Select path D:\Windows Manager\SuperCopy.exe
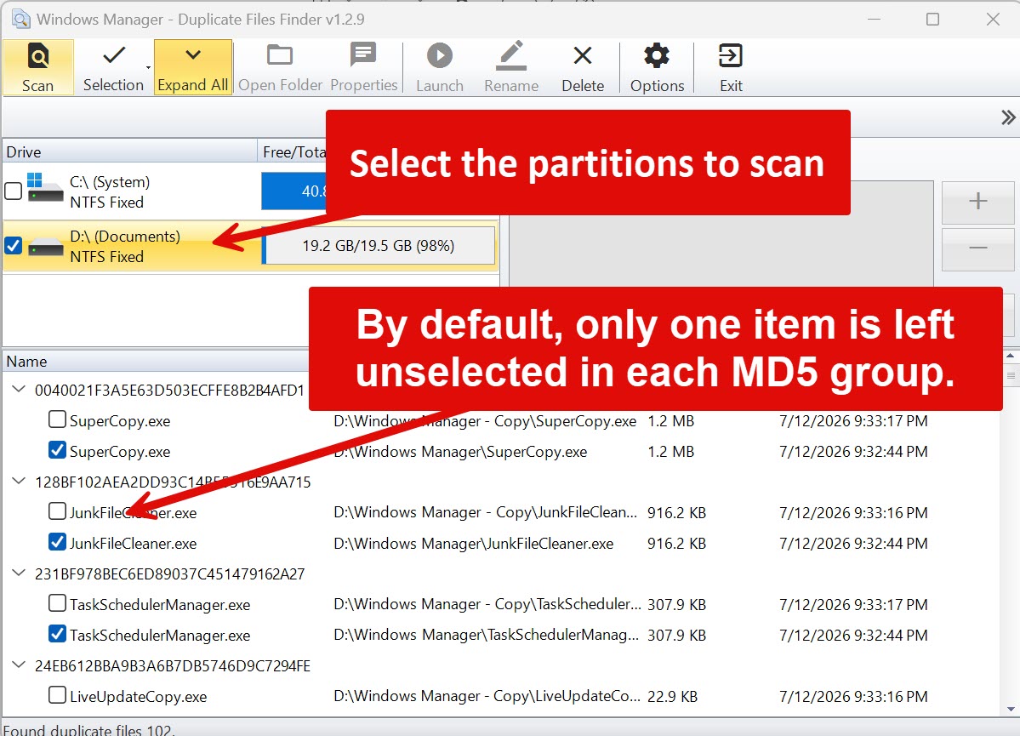Image resolution: width=1020 pixels, height=736 pixels. [x=460, y=452]
